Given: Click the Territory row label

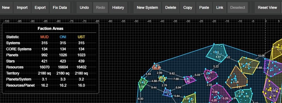Looking at the screenshot, I should click(x=13, y=73).
